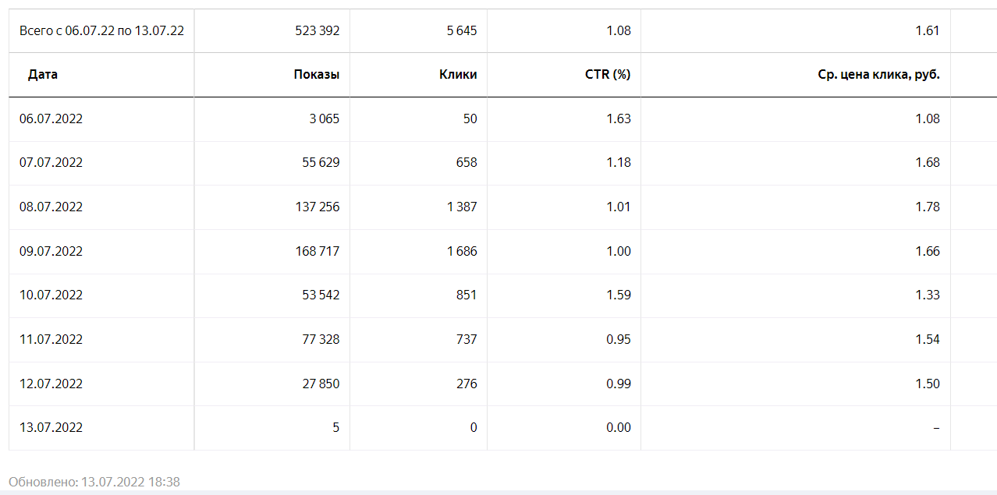The height and width of the screenshot is (495, 997).
Task: Click the 11.07.2022 date cell
Action: pos(51,340)
